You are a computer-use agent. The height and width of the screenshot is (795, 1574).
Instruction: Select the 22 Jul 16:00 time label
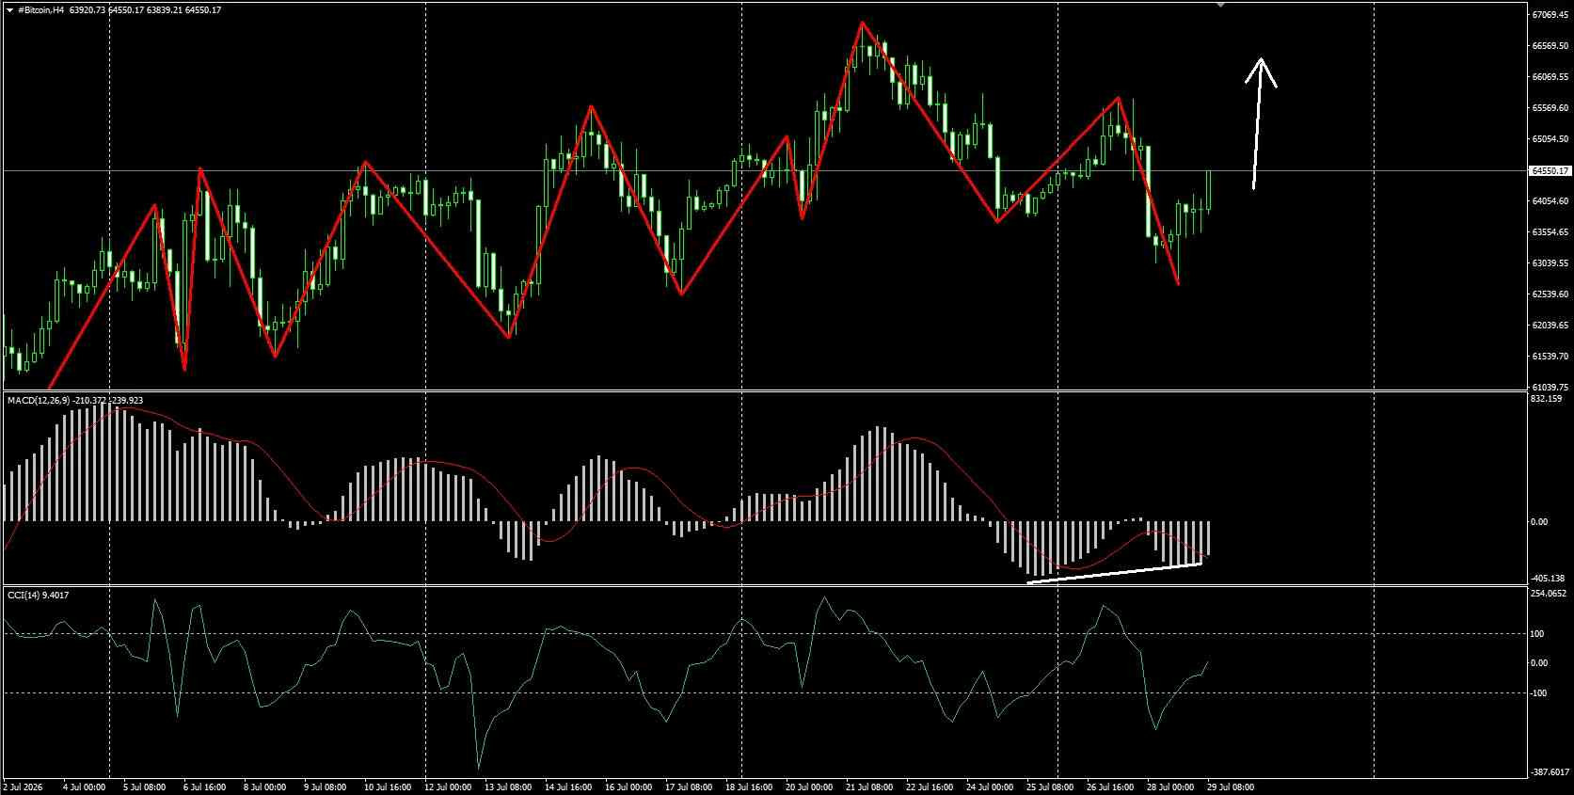click(x=929, y=787)
